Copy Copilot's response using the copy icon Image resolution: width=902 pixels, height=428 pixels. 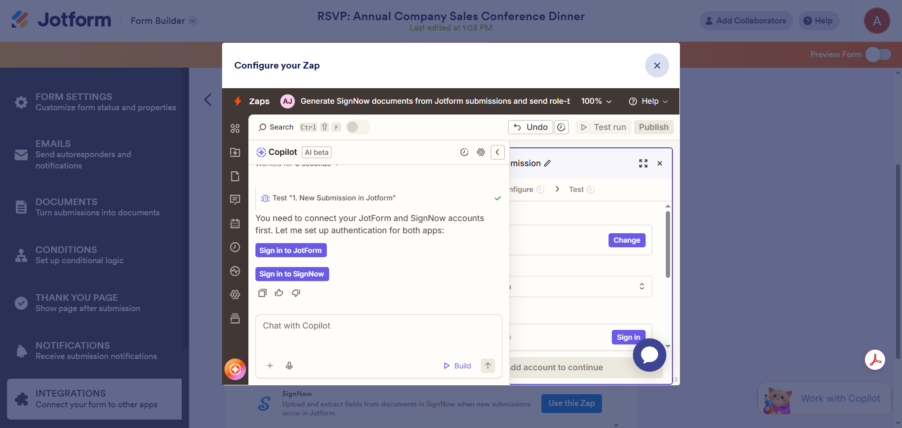(x=262, y=292)
